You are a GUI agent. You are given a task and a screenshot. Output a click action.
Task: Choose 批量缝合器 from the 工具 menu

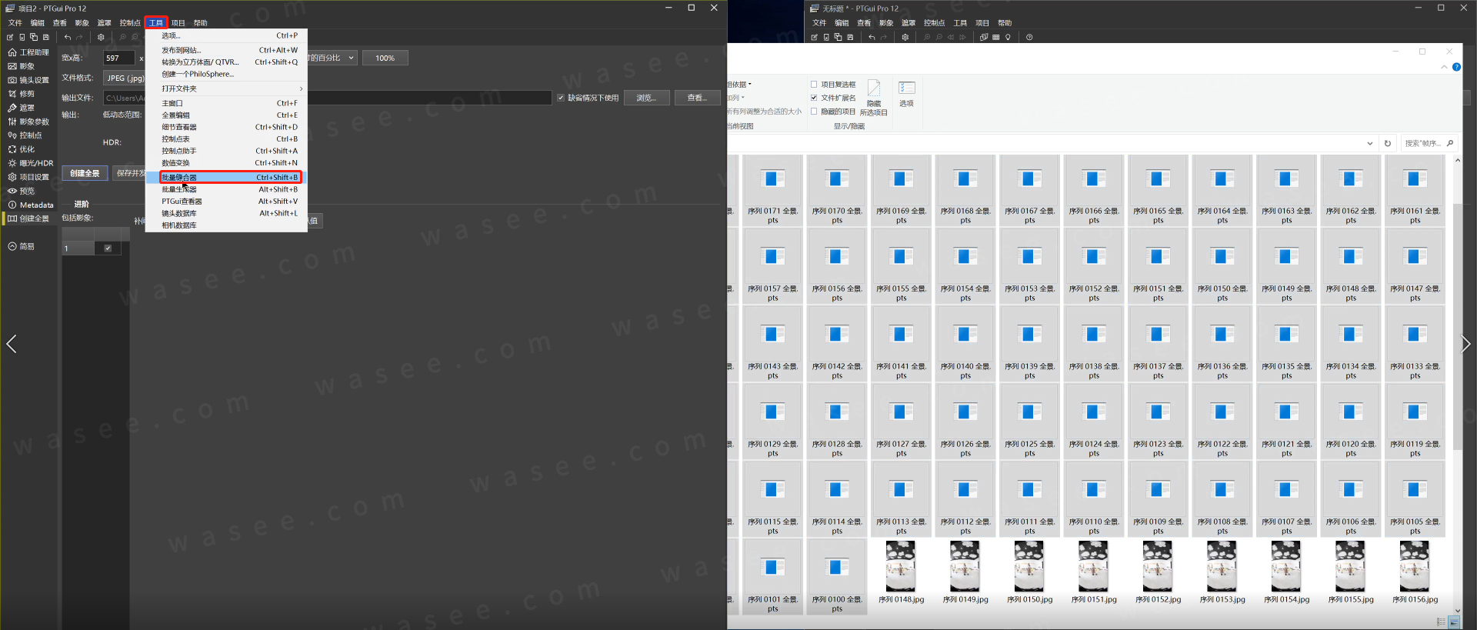230,177
